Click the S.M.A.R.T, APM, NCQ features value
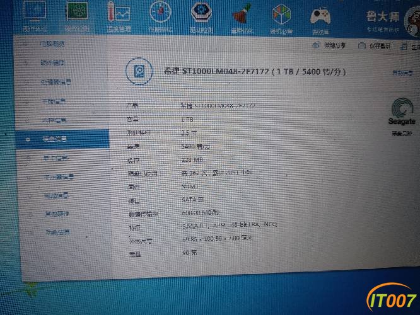 (230, 225)
